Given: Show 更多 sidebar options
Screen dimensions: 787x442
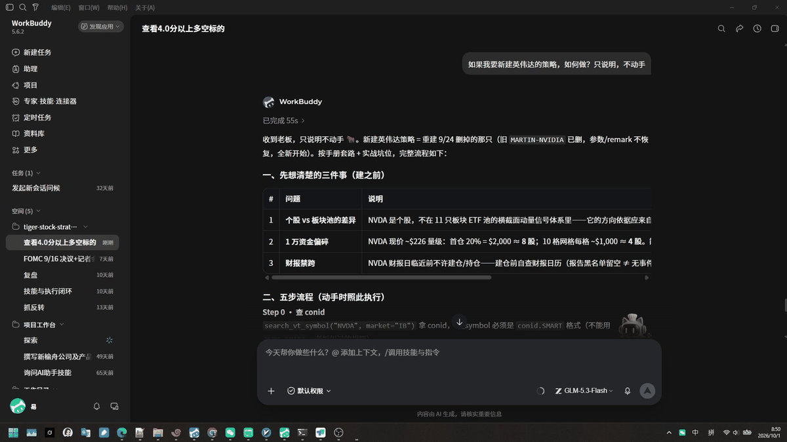Looking at the screenshot, I should [25, 150].
